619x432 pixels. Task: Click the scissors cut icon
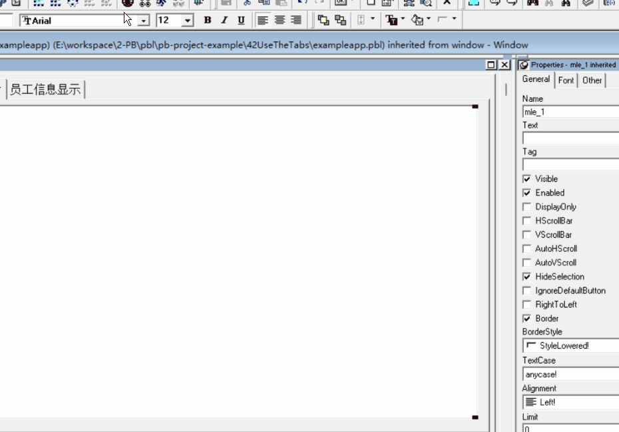pos(247,3)
